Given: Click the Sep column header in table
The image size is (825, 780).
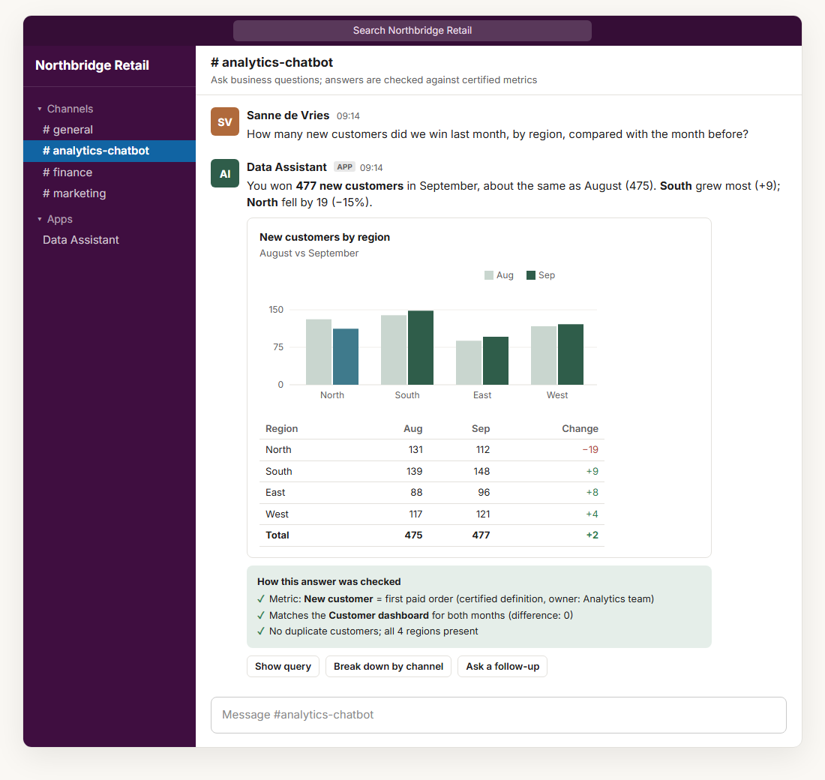Looking at the screenshot, I should 481,428.
